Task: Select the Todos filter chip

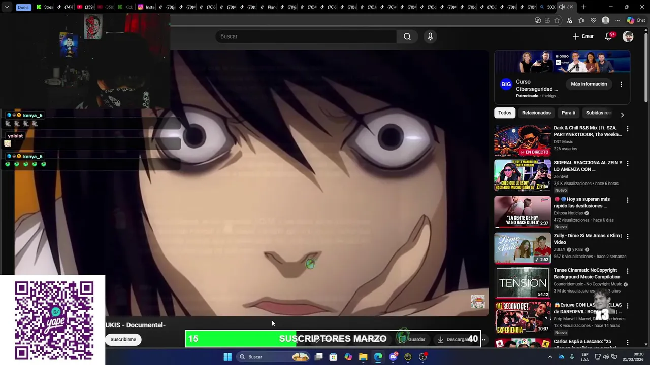Action: coord(505,113)
